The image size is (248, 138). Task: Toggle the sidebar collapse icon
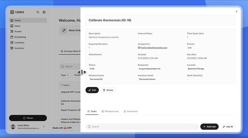coord(44,12)
